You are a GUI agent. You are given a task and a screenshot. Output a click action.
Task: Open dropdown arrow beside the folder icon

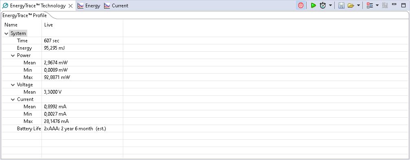(358, 6)
